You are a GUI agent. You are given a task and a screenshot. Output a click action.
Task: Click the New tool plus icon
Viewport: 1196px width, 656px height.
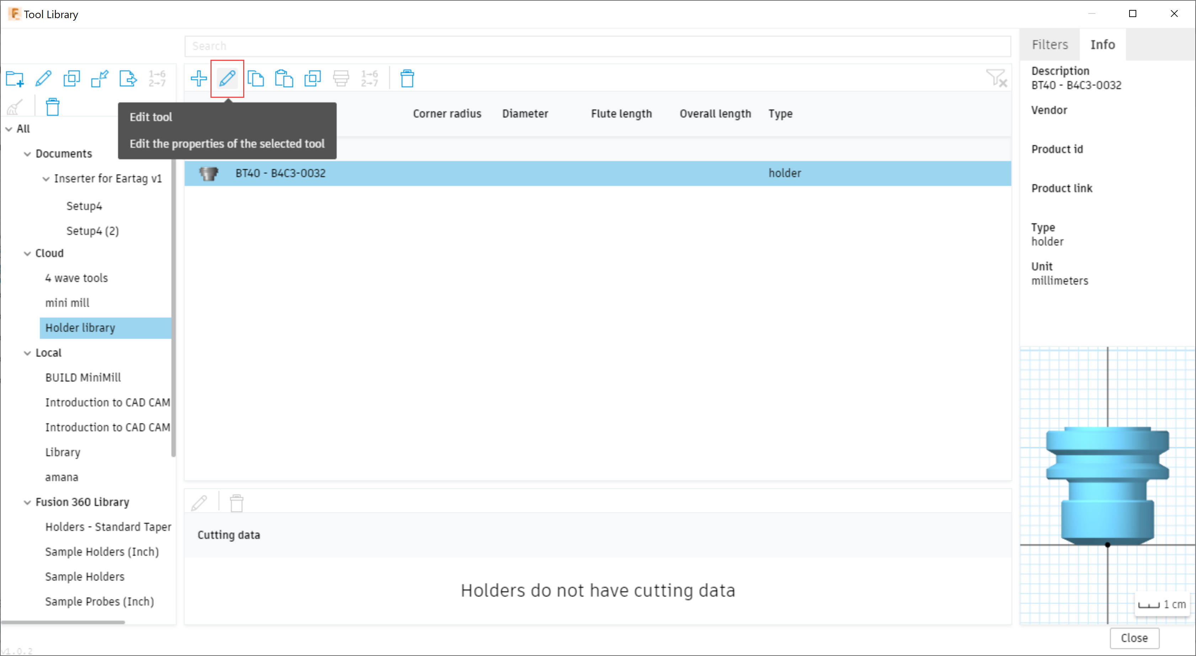tap(199, 79)
